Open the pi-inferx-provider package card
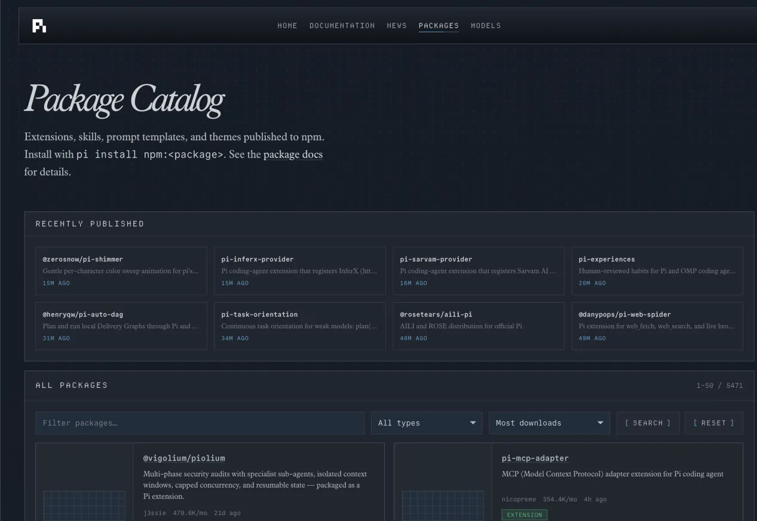Viewport: 757px width, 521px height. tap(300, 271)
